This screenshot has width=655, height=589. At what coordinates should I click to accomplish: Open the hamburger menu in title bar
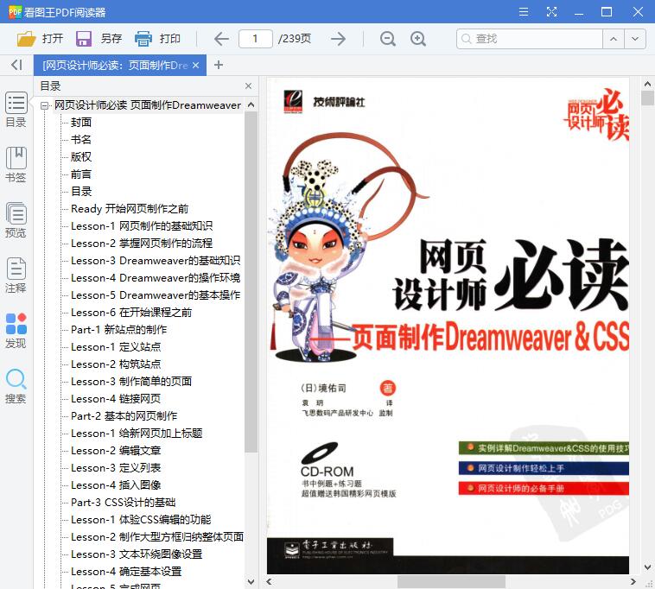524,12
